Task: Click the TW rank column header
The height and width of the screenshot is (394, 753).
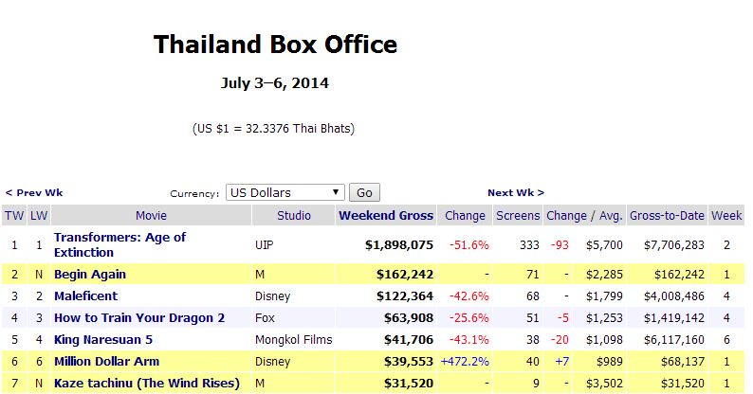Action: pyautogui.click(x=14, y=215)
